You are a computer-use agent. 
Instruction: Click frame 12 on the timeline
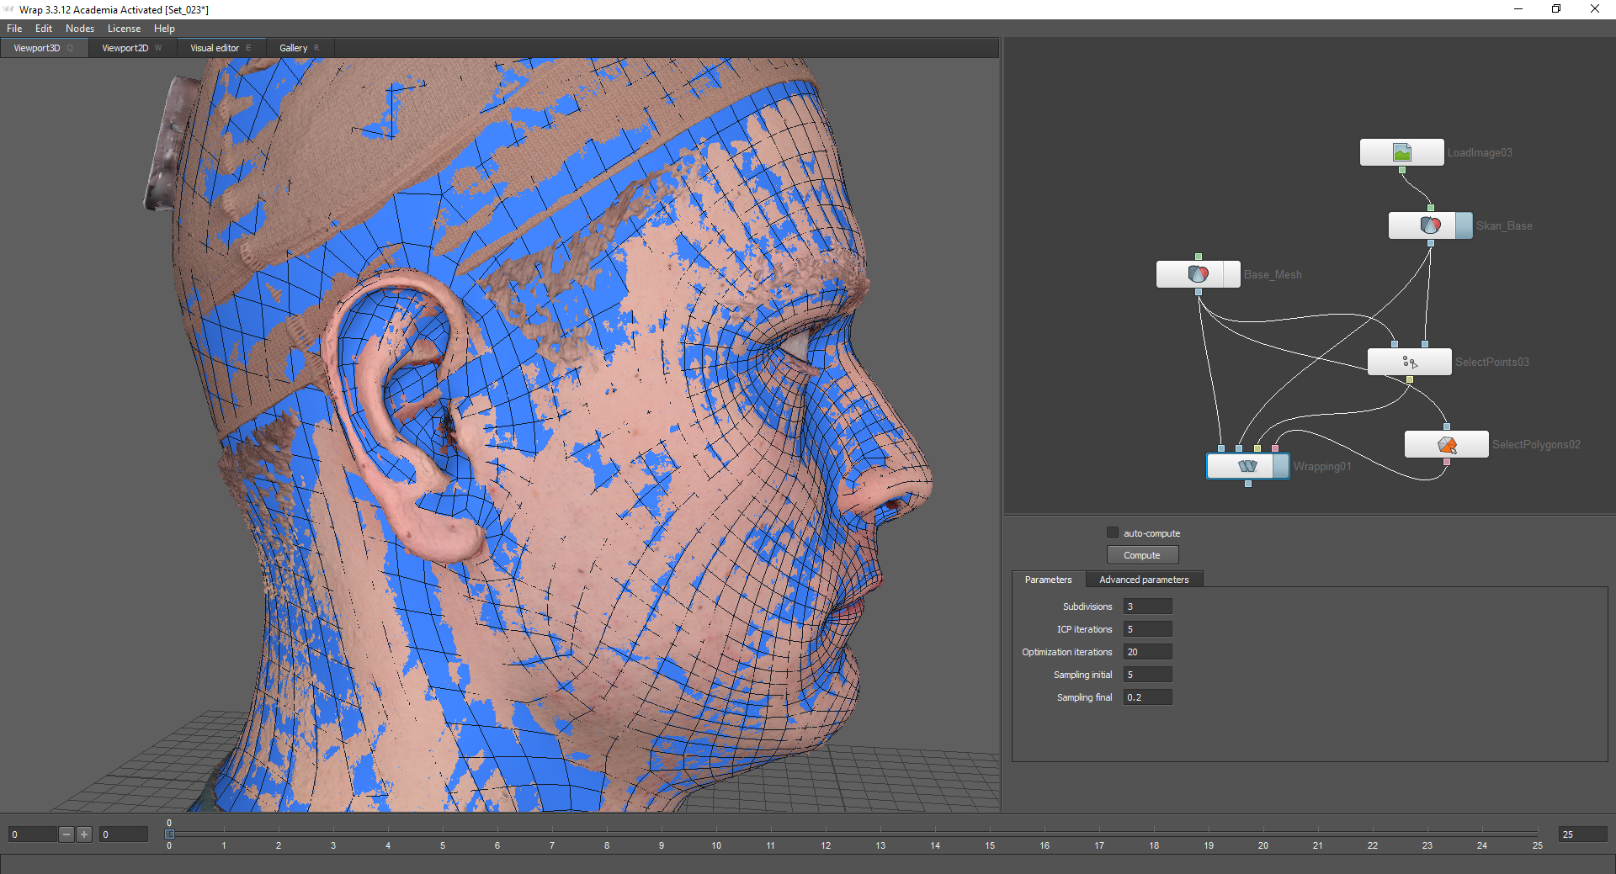coord(826,833)
